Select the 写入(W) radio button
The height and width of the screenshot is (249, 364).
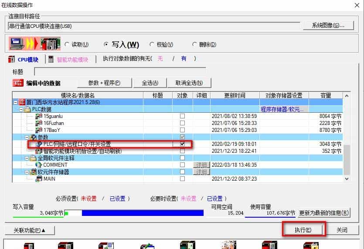106,44
